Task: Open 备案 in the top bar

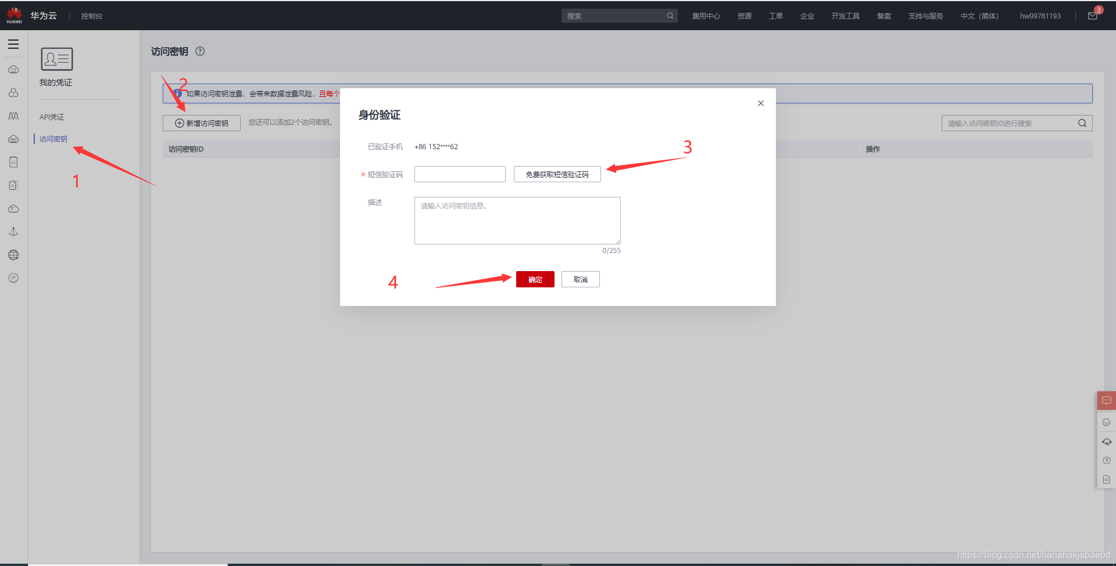Action: click(884, 16)
